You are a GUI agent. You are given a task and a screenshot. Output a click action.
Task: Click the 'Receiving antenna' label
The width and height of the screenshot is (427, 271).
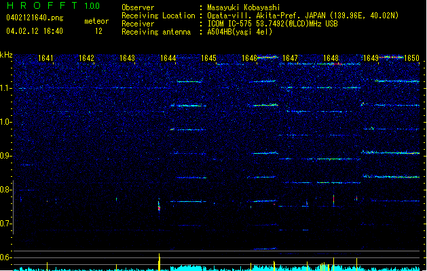(156, 32)
